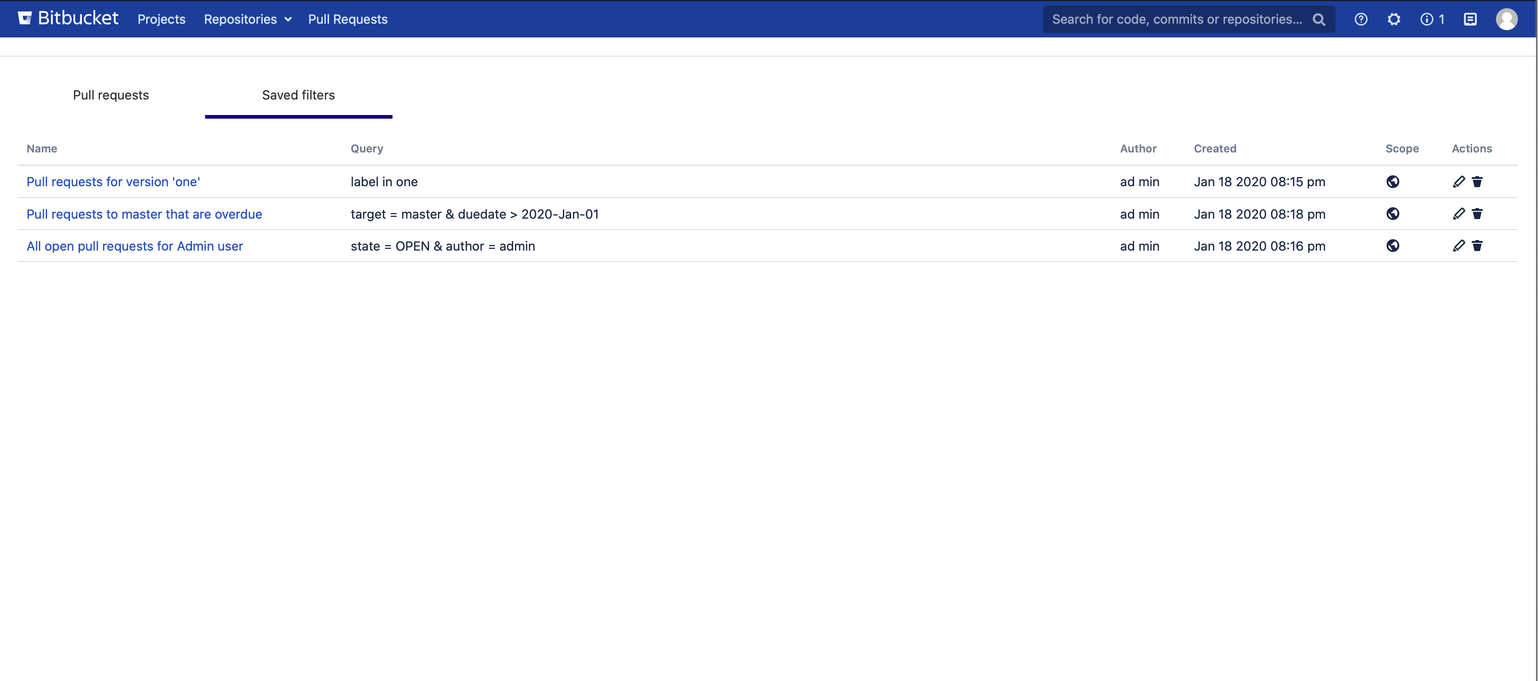Viewport: 1538px width, 681px height.
Task: Click author 'ad min' in version 'one' row
Action: click(1140, 182)
